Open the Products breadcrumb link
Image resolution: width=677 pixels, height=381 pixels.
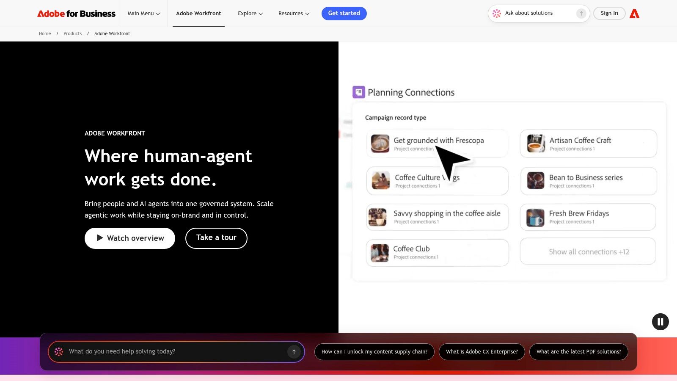pyautogui.click(x=73, y=34)
